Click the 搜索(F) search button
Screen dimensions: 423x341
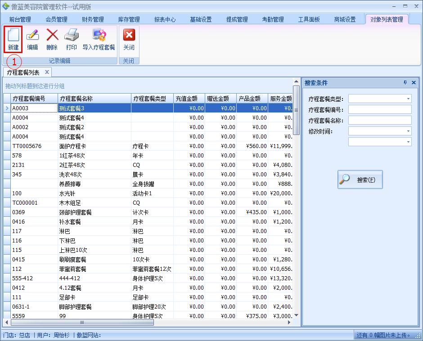tap(360, 179)
